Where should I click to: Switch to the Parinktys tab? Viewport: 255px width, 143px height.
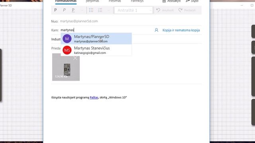[137, 1]
